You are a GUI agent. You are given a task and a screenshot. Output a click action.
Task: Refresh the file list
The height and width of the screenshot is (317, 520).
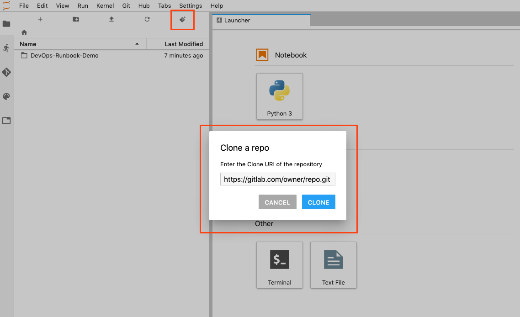tap(147, 20)
